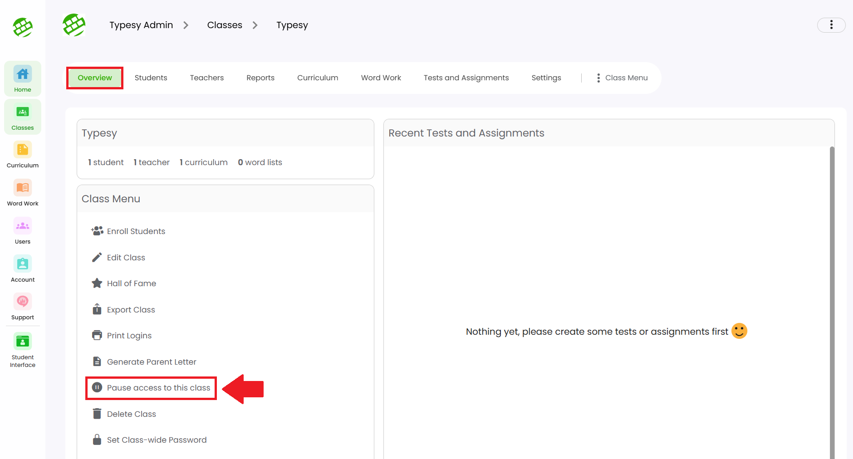Click the 1 student count
The width and height of the screenshot is (853, 459).
pyautogui.click(x=106, y=162)
